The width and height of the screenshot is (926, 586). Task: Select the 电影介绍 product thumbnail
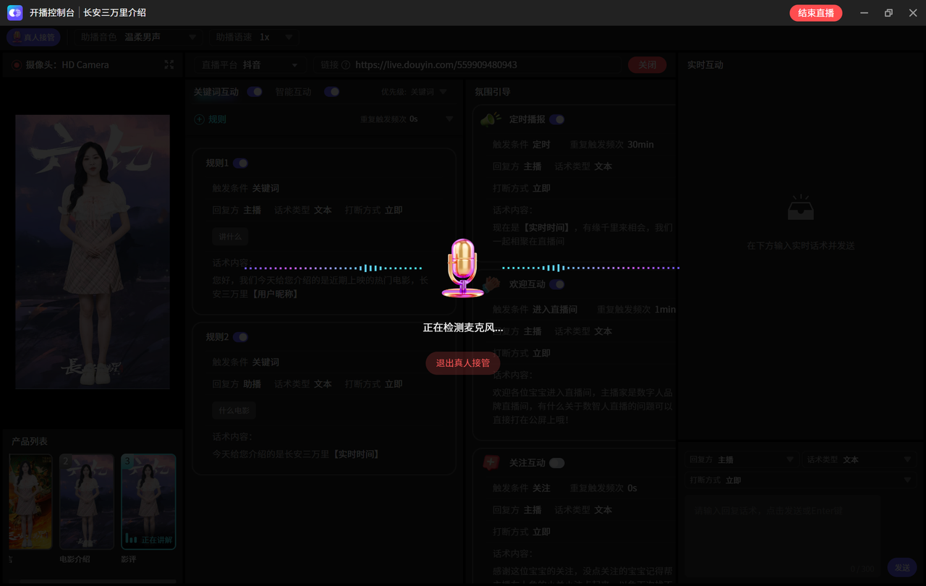tap(87, 501)
